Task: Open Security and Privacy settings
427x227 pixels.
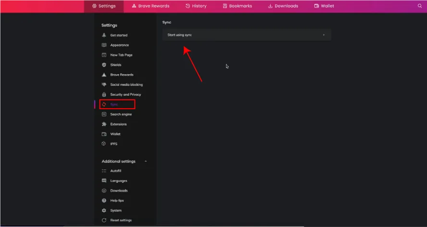Action: (x=126, y=95)
